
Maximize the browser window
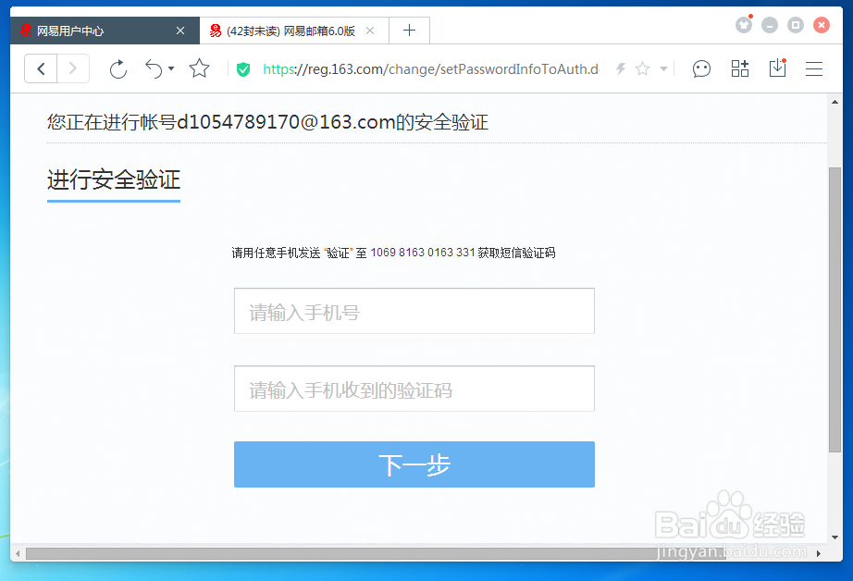pos(796,25)
